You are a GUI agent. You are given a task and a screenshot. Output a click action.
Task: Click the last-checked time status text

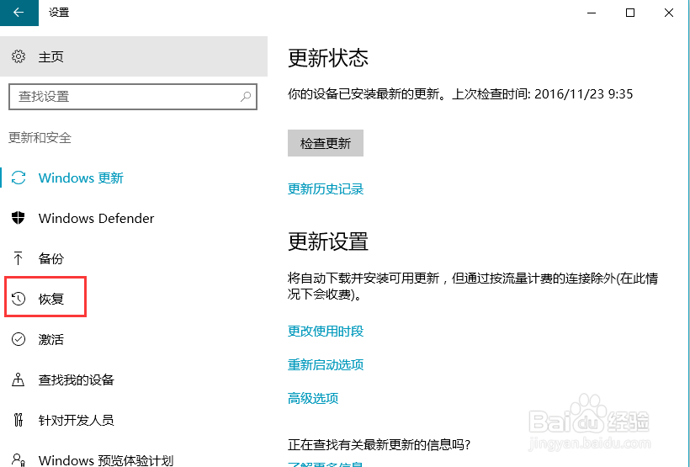(x=460, y=93)
